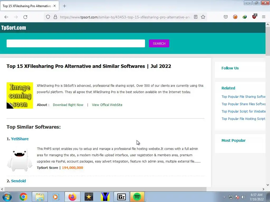Select the Top 15 XFilesharing tab
The width and height of the screenshot is (270, 202).
[x=29, y=6]
